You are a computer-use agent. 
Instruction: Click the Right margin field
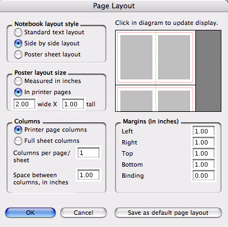pos(204,142)
